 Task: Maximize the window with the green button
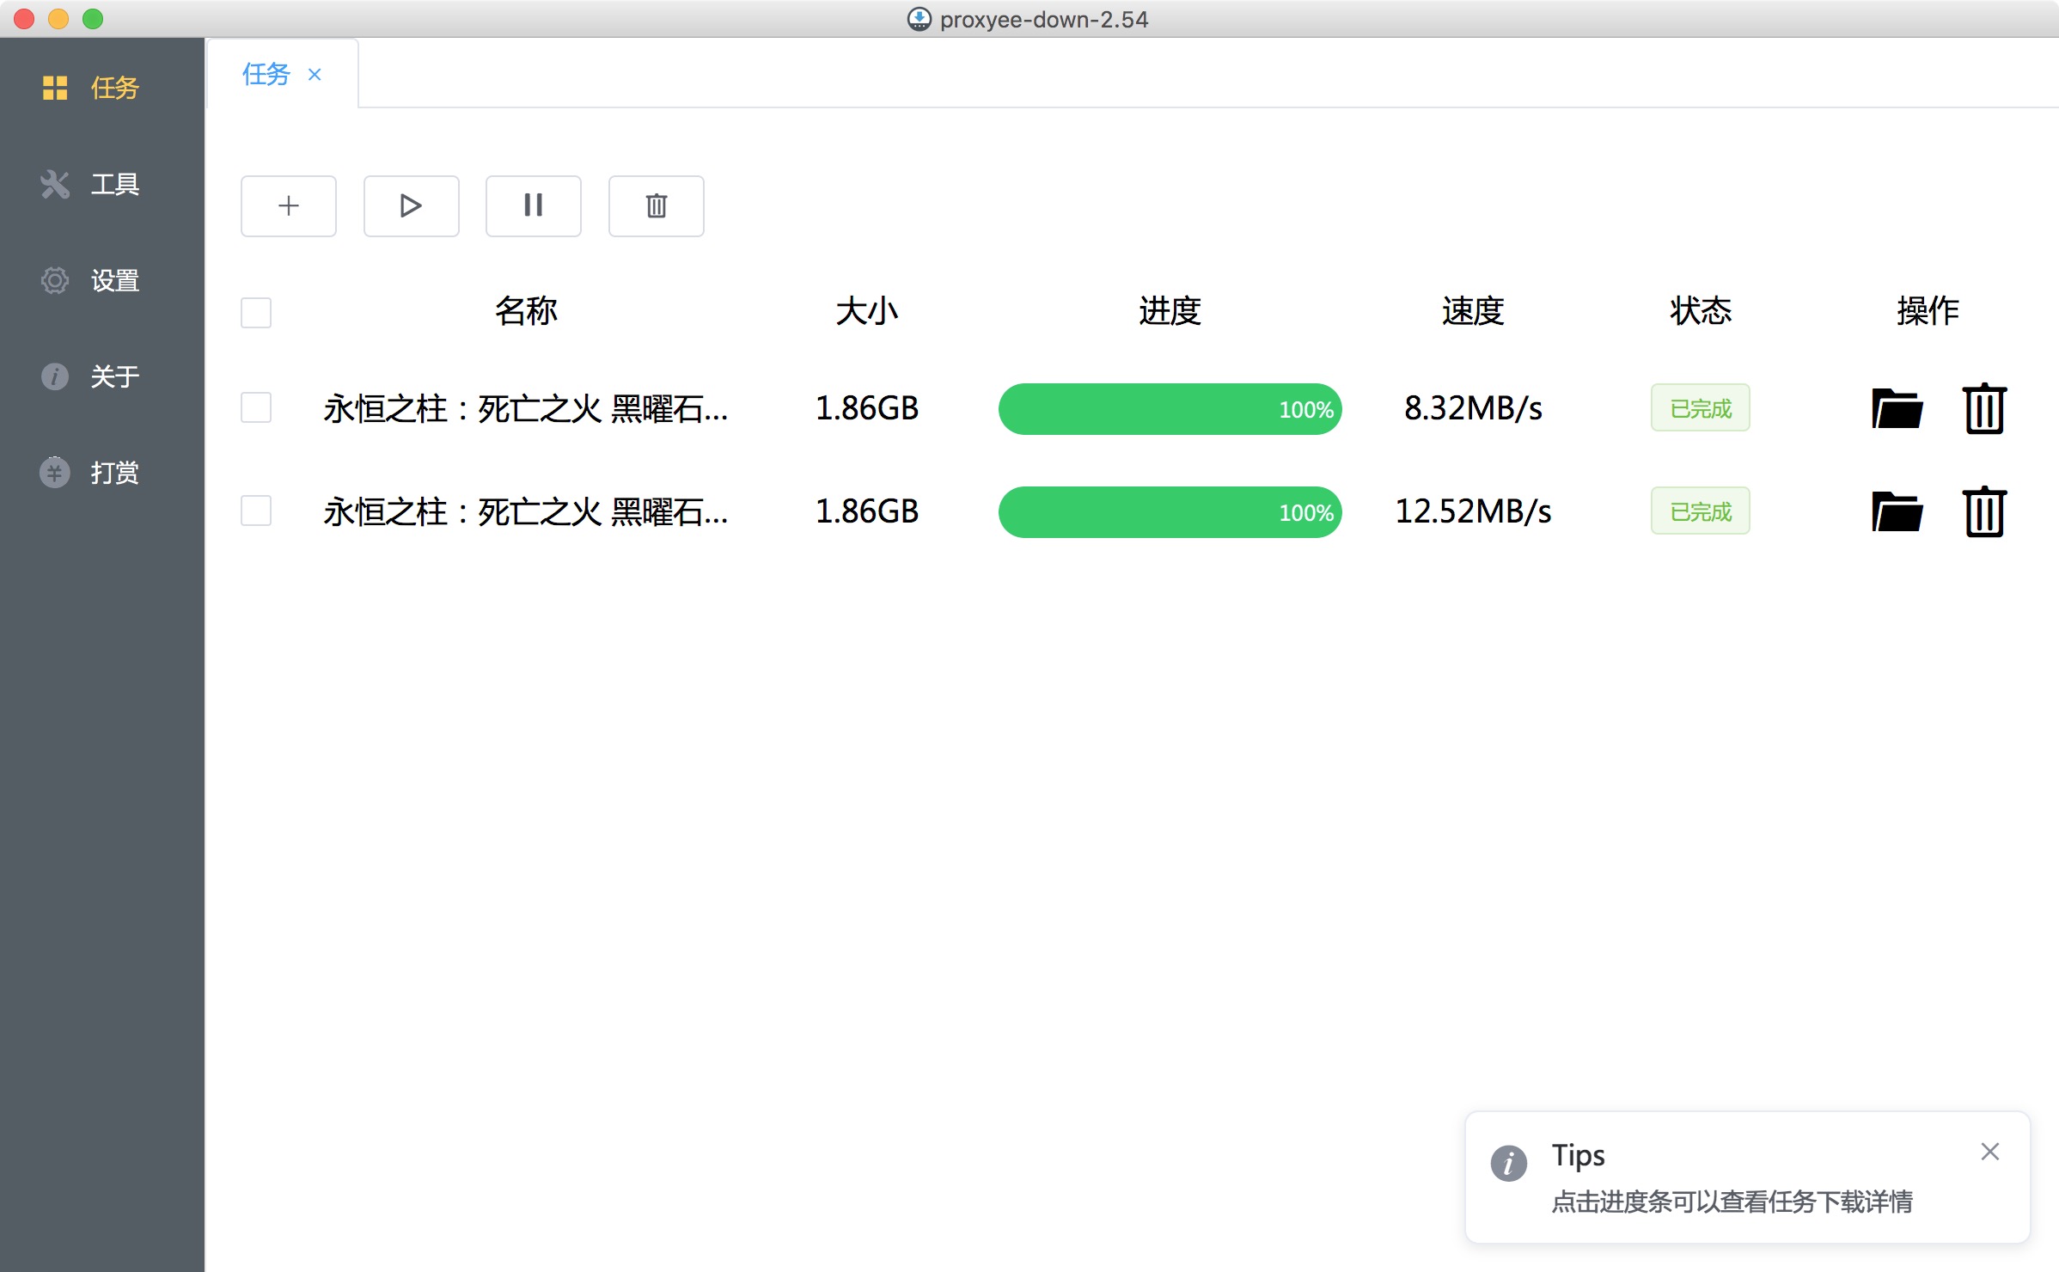point(93,19)
